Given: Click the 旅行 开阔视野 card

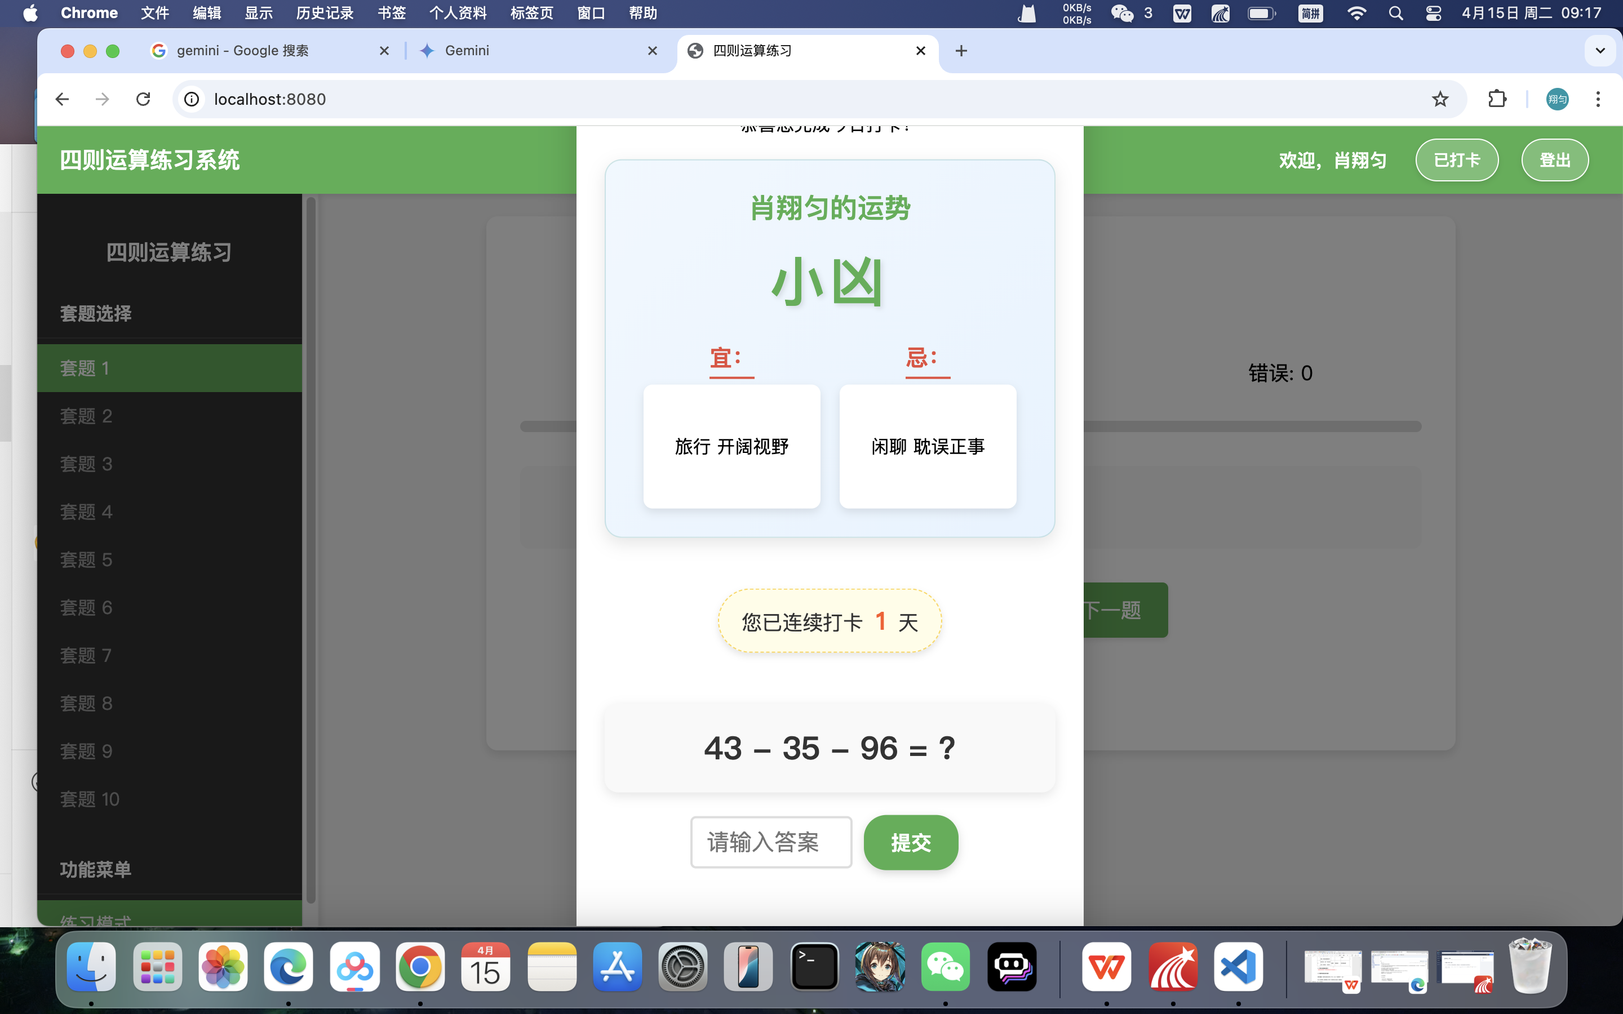Looking at the screenshot, I should pos(731,447).
